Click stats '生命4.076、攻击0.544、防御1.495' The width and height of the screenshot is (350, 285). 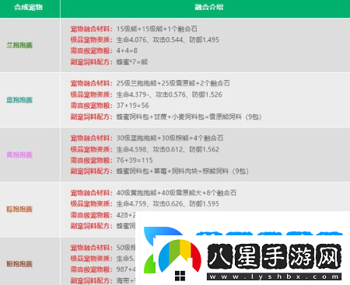168,40
